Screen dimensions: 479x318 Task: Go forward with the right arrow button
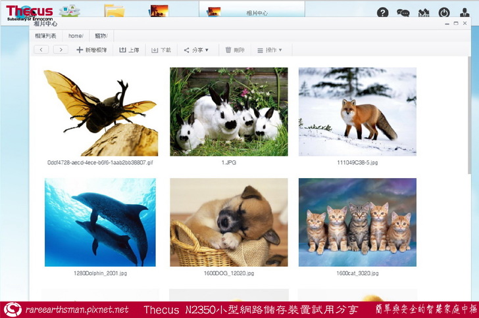[61, 50]
